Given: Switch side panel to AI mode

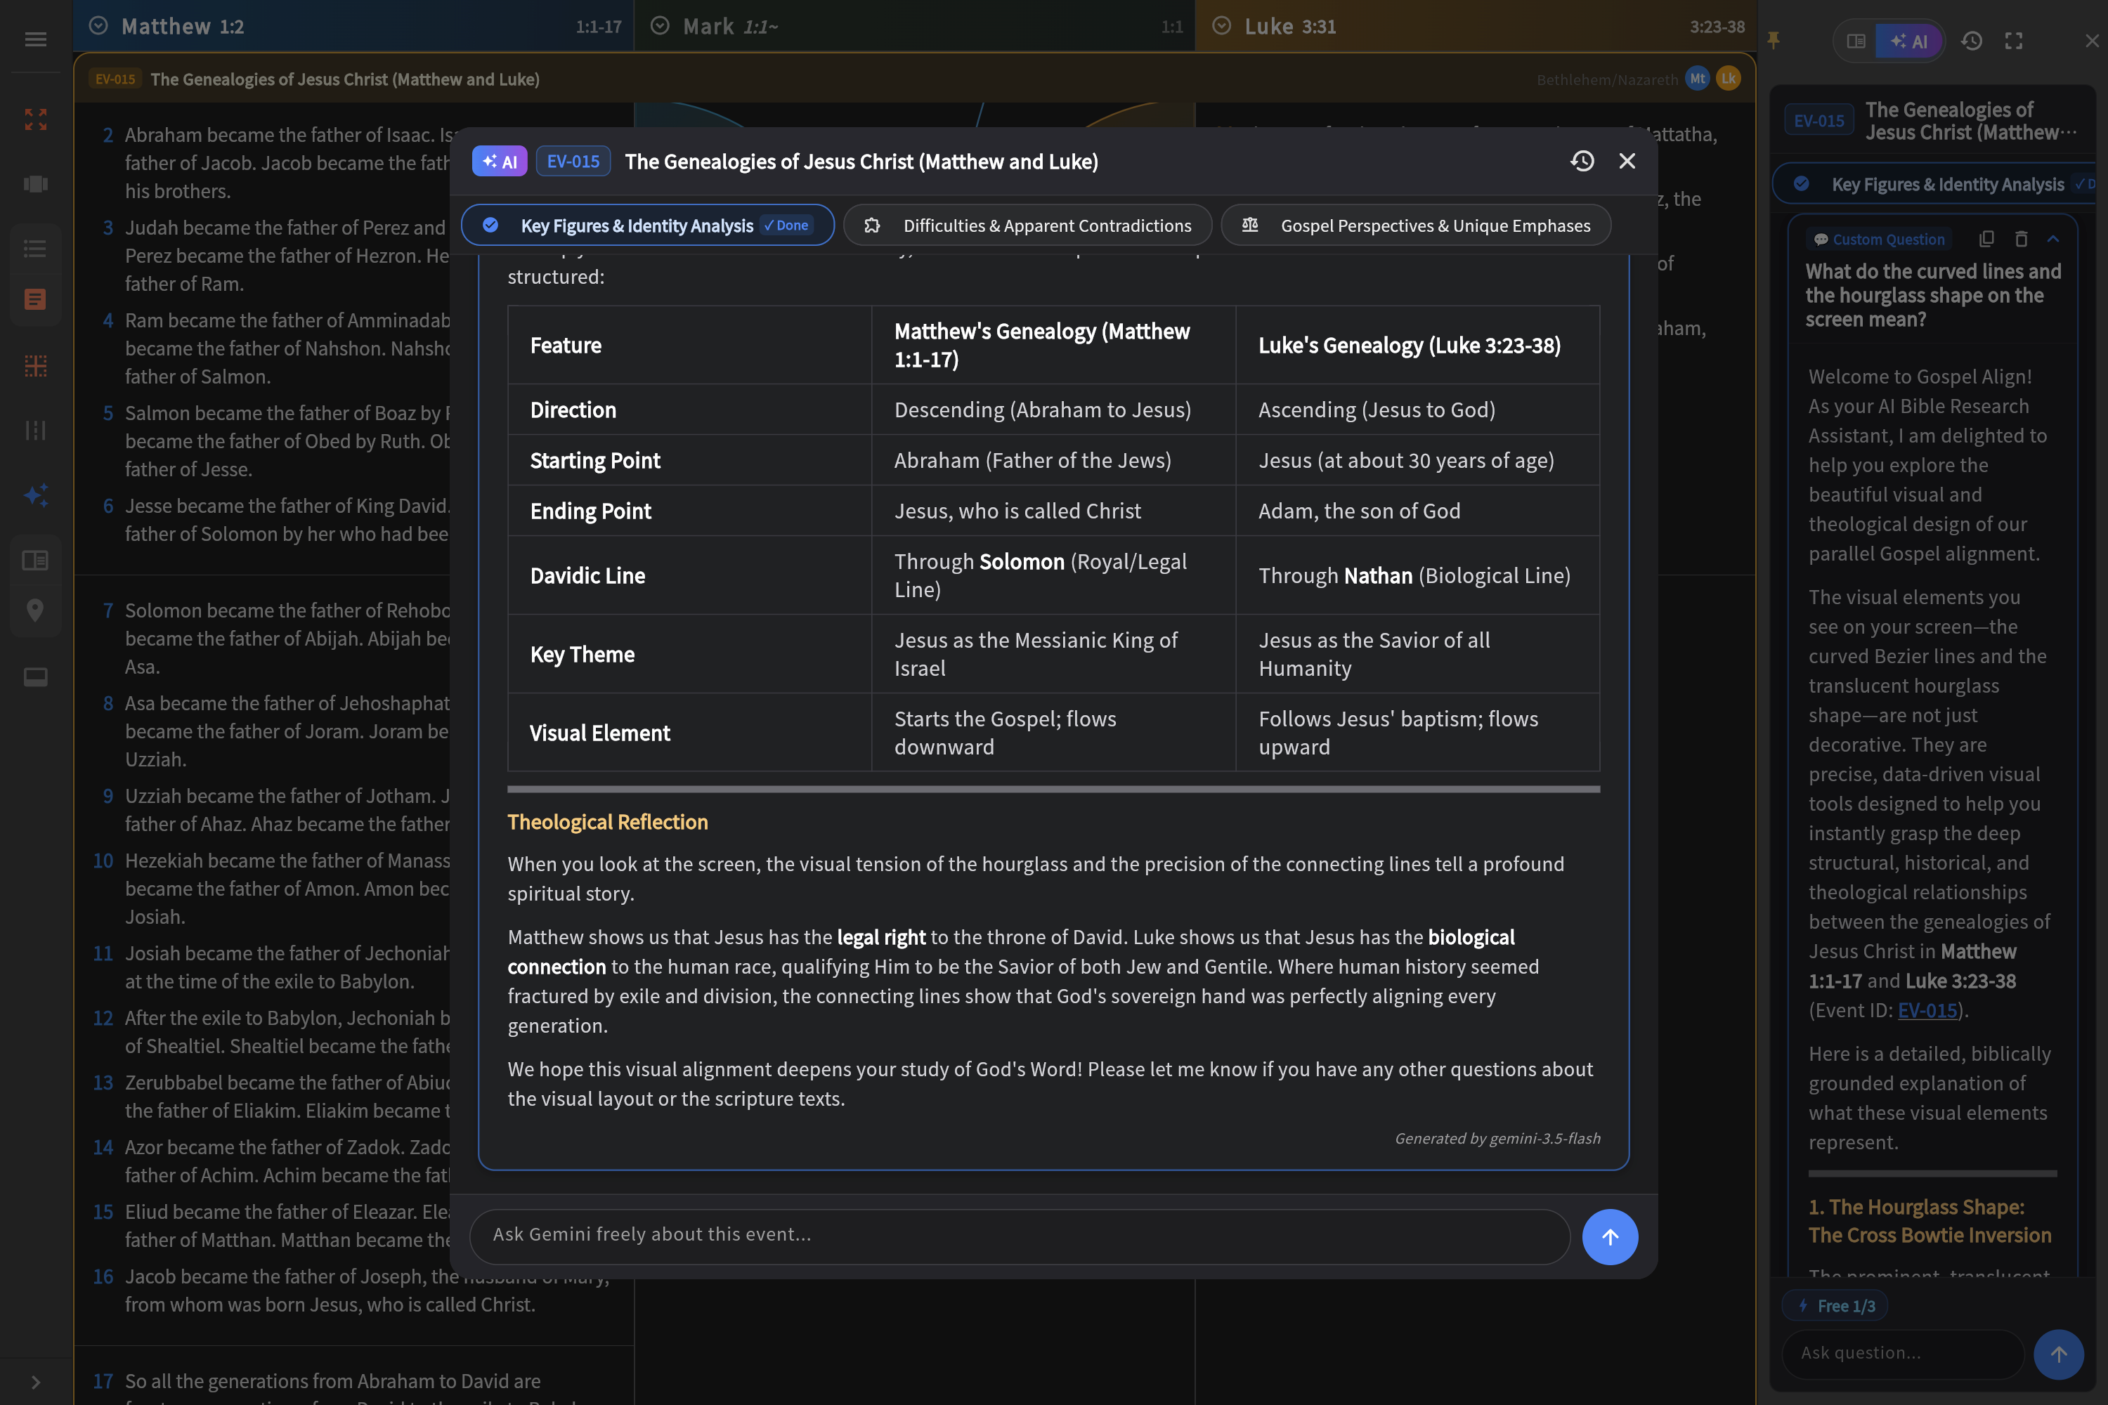Looking at the screenshot, I should 1909,41.
